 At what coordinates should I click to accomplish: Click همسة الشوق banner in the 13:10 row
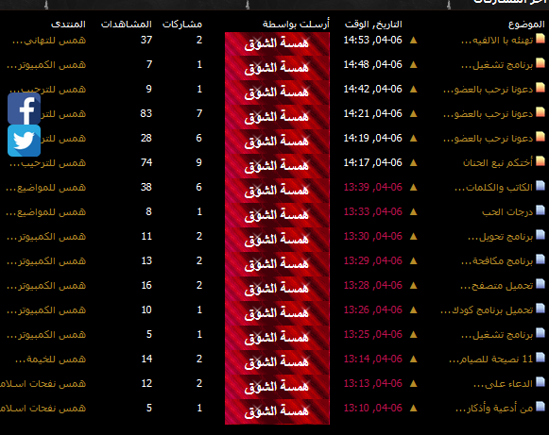pos(277,412)
